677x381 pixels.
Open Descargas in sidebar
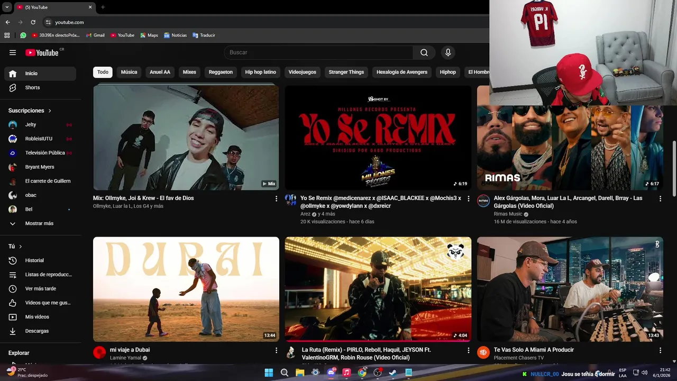[x=40, y=331]
